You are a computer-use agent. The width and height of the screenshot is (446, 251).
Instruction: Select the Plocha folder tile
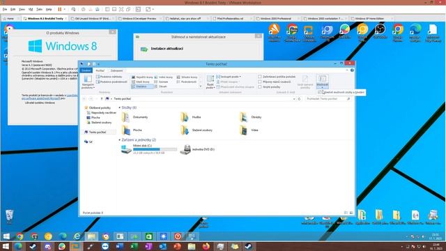[x=132, y=130]
